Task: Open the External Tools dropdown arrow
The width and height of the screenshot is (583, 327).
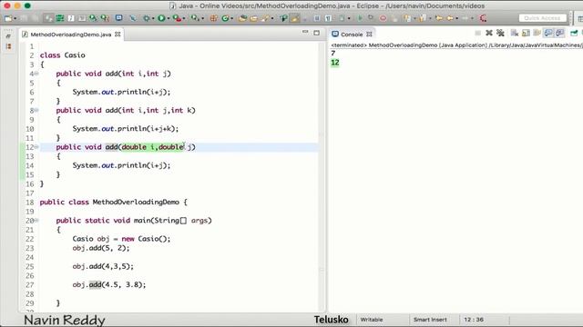Action: [202, 18]
